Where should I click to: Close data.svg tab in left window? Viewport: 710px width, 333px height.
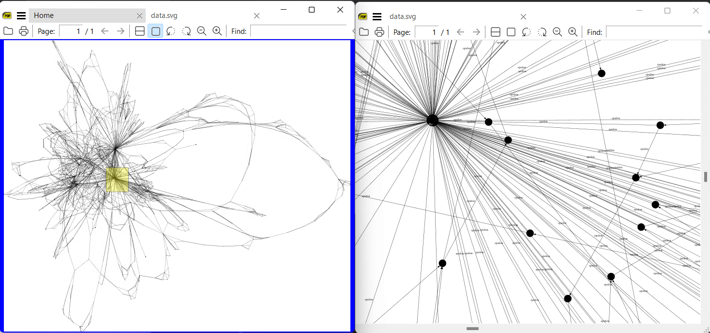tap(257, 15)
